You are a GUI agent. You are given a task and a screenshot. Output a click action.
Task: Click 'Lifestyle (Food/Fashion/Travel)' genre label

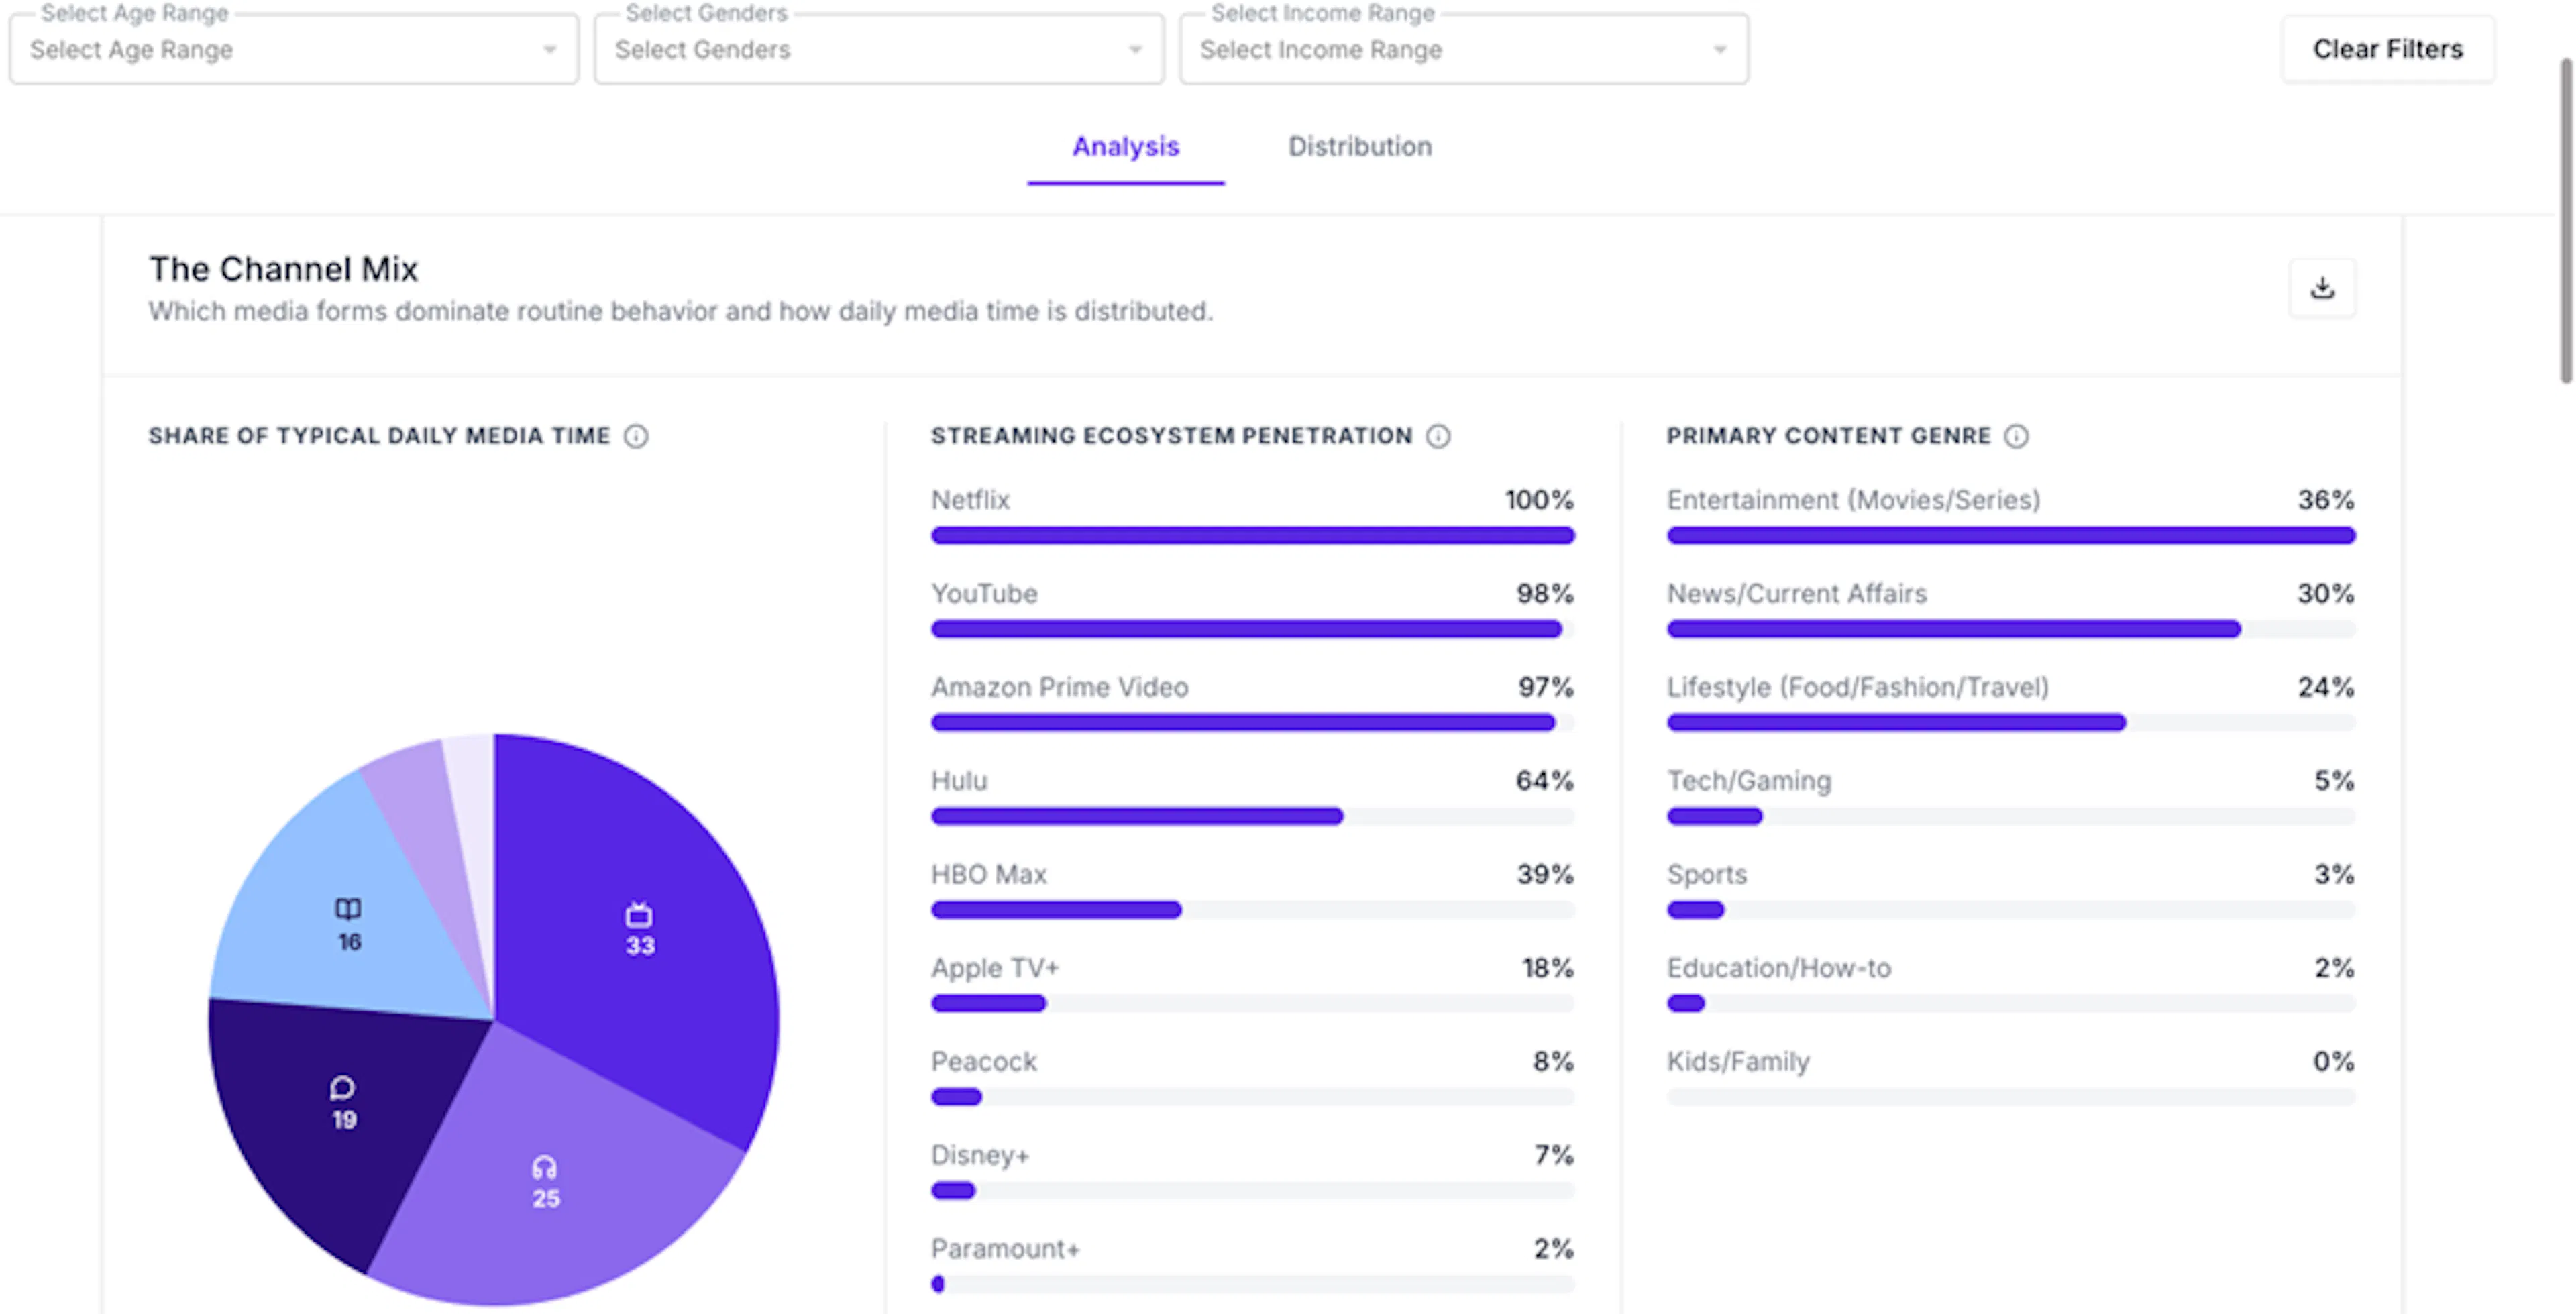(1858, 687)
